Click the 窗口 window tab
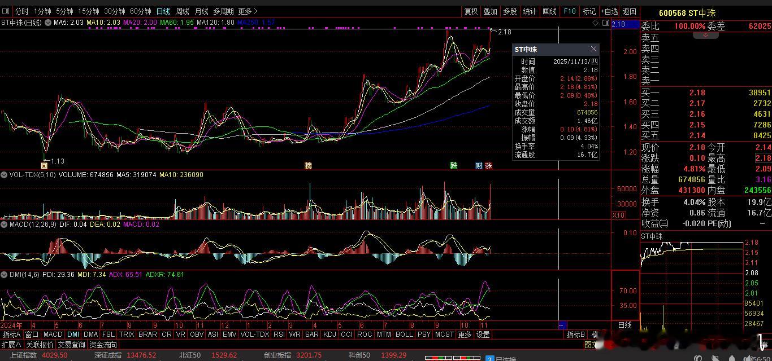 [x=32, y=334]
